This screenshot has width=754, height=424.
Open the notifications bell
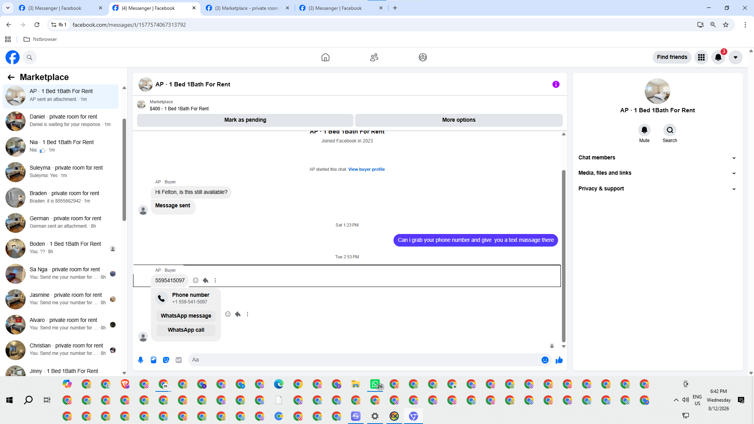tap(718, 57)
